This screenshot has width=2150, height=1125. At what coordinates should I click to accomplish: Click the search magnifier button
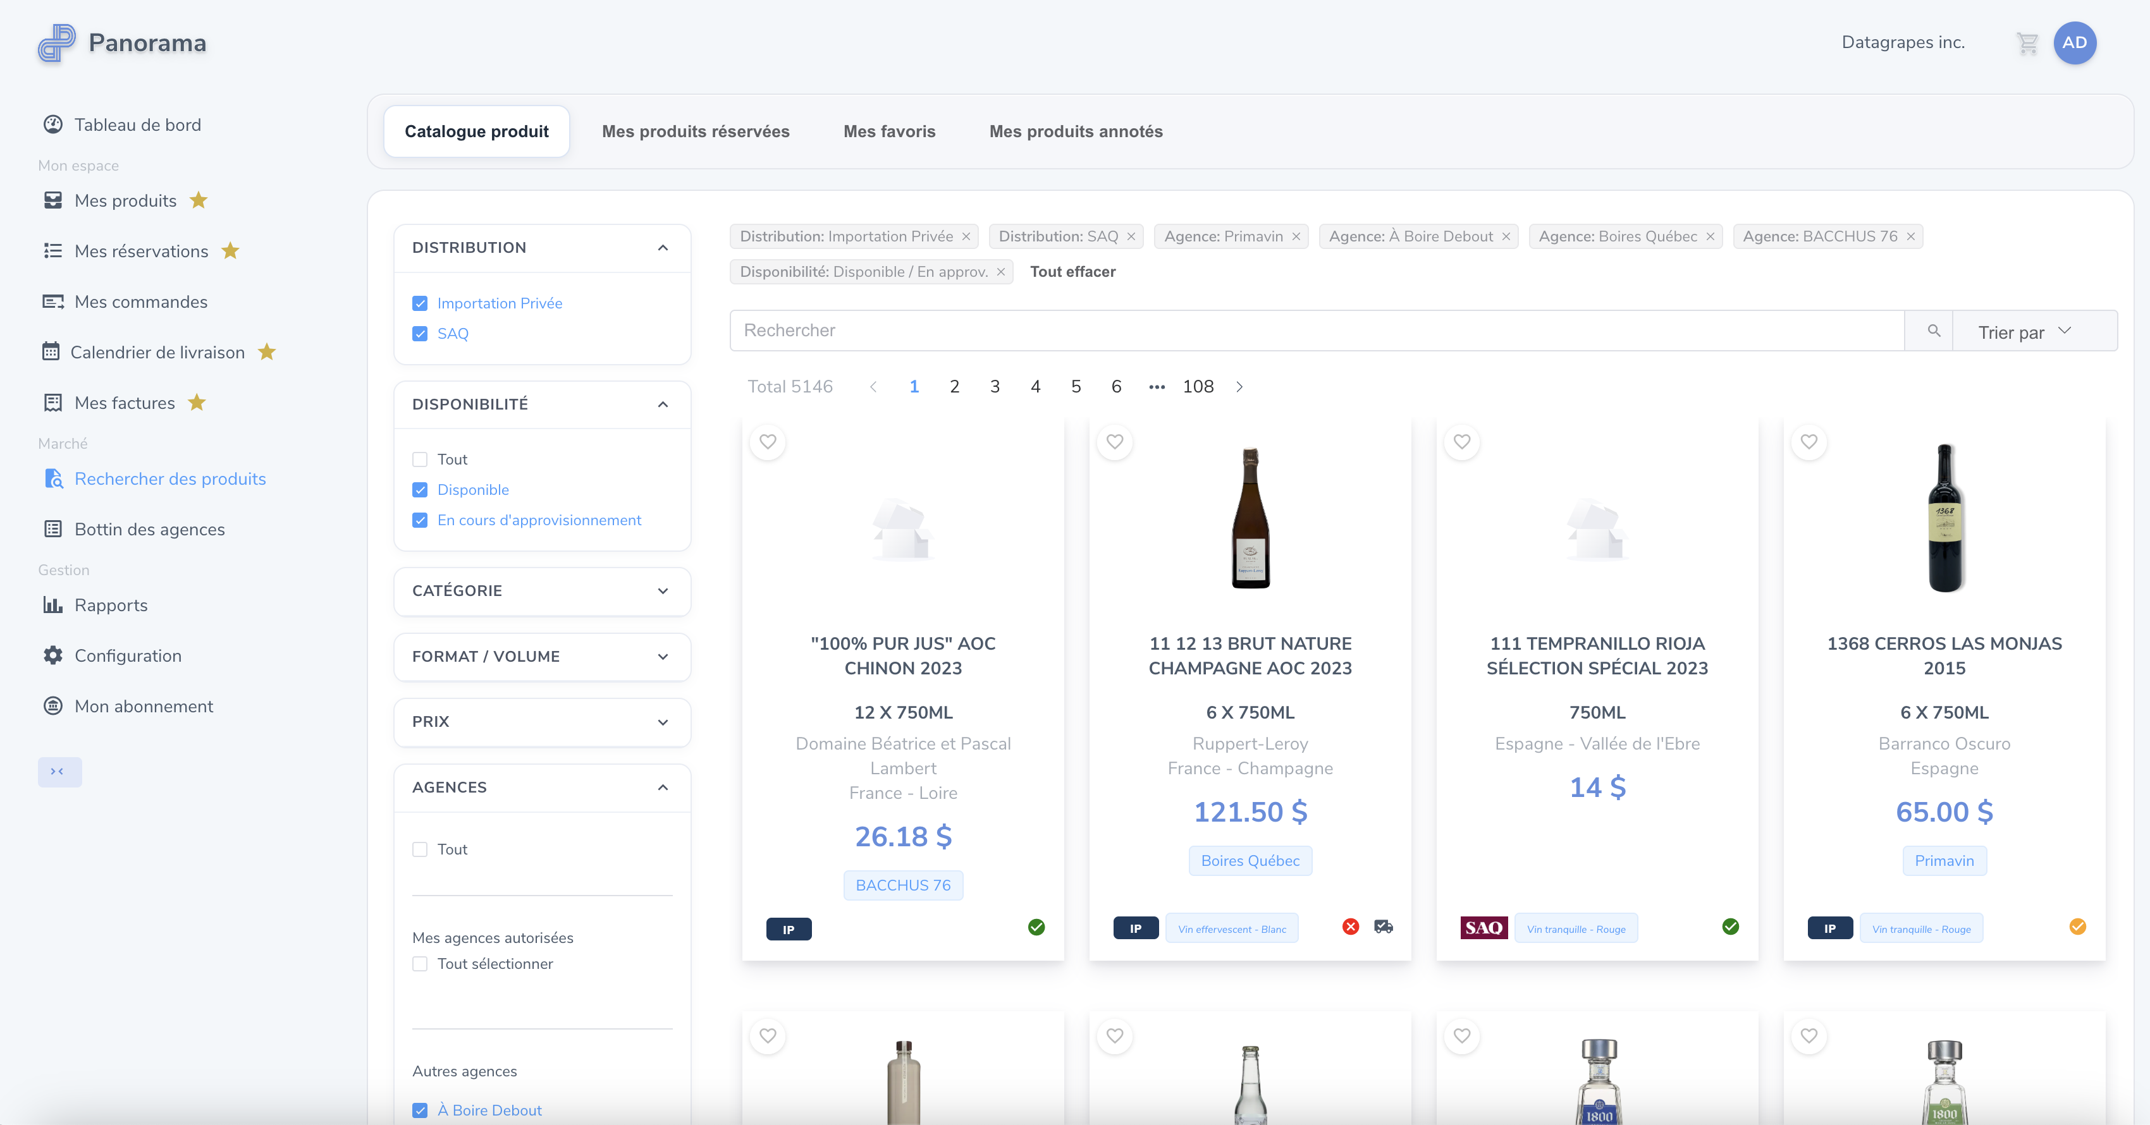click(1933, 331)
